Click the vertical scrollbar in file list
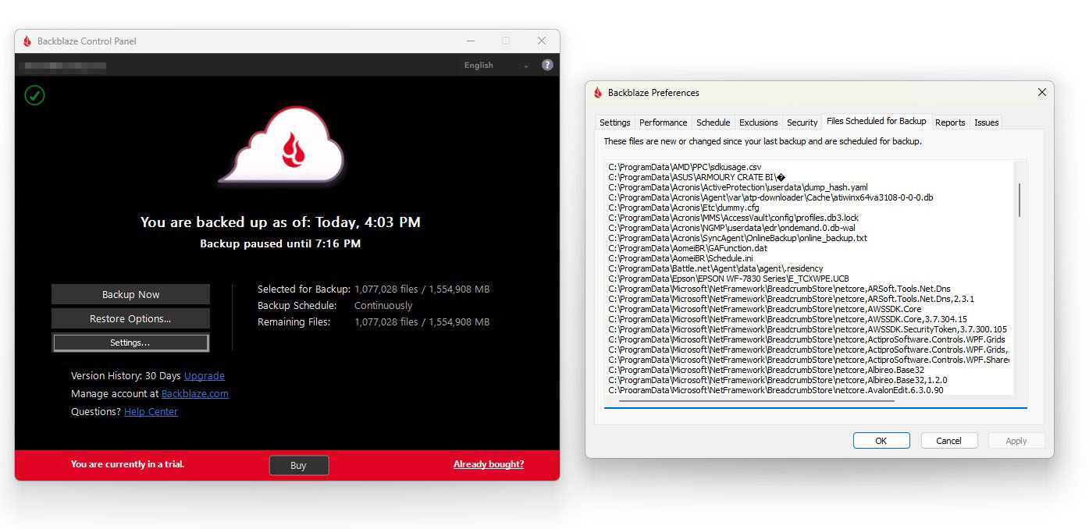The width and height of the screenshot is (1089, 529). pyautogui.click(x=1019, y=200)
